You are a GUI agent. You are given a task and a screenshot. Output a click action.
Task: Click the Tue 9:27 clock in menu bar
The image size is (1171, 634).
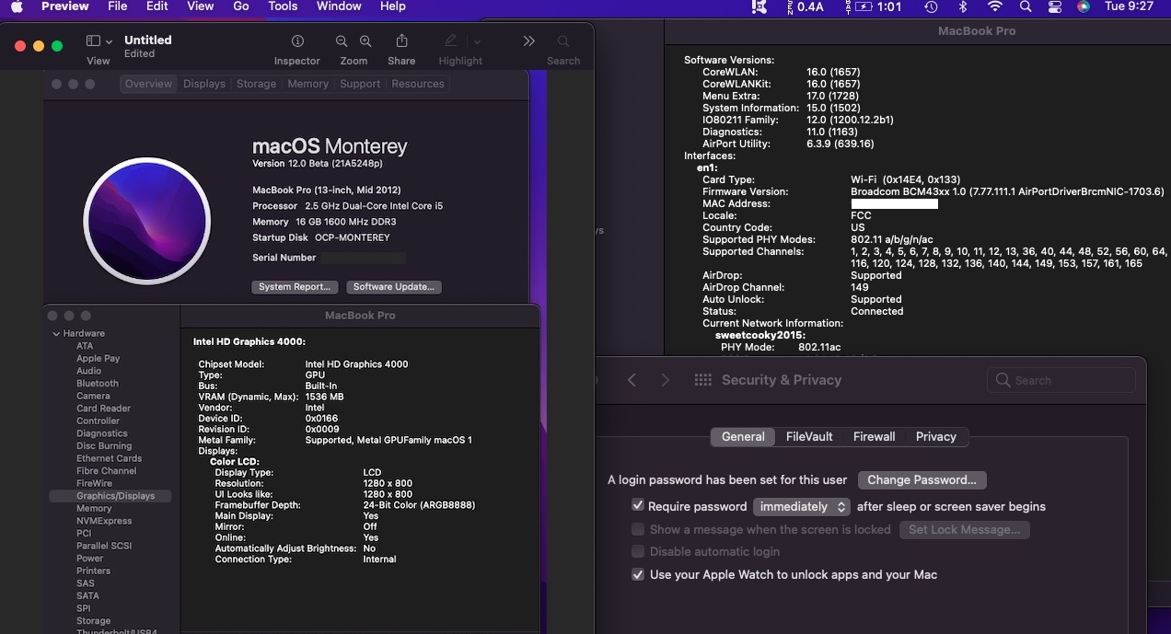[x=1129, y=6]
